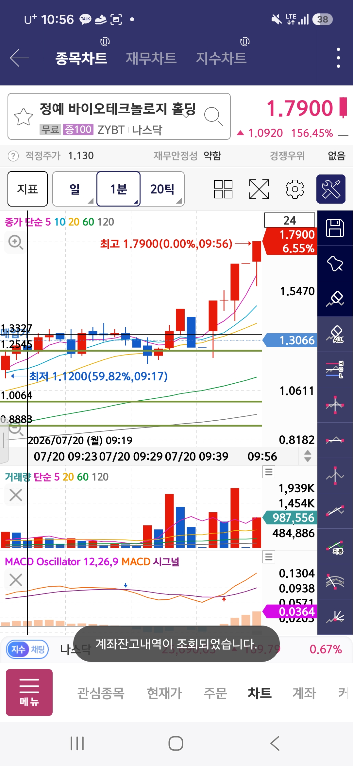
Task: Tap the 증100 margin badge
Action: click(78, 130)
